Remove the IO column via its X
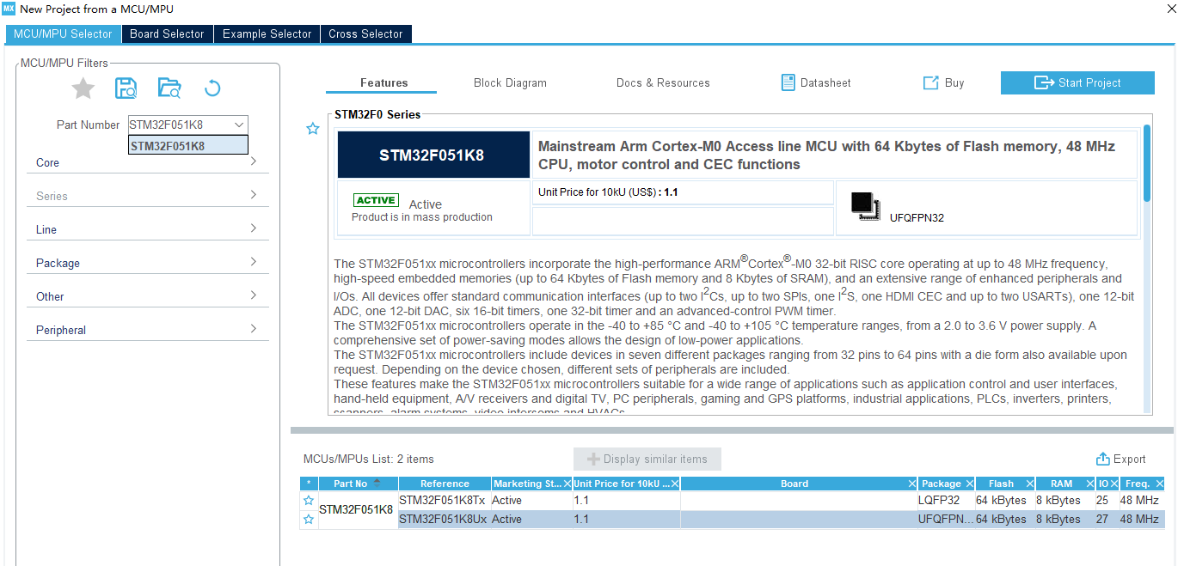 [x=1114, y=484]
